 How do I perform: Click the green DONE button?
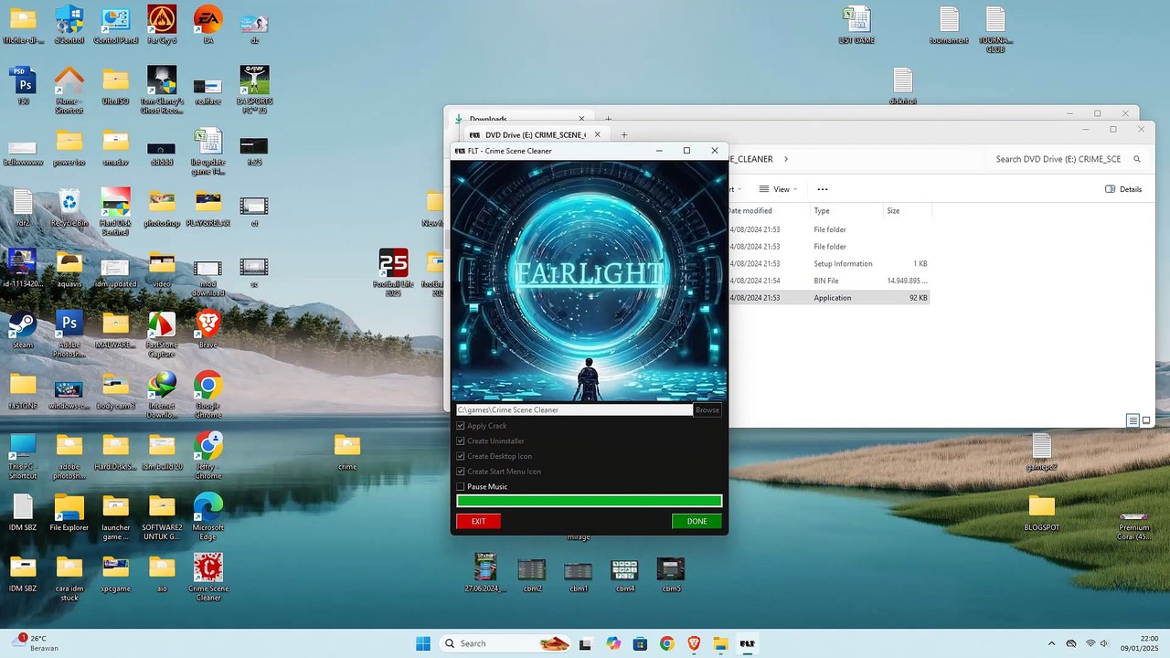[697, 521]
